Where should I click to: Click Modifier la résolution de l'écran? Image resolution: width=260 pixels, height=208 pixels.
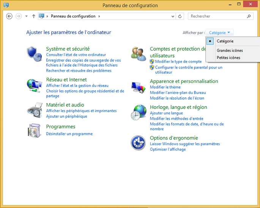pyautogui.click(x=177, y=98)
